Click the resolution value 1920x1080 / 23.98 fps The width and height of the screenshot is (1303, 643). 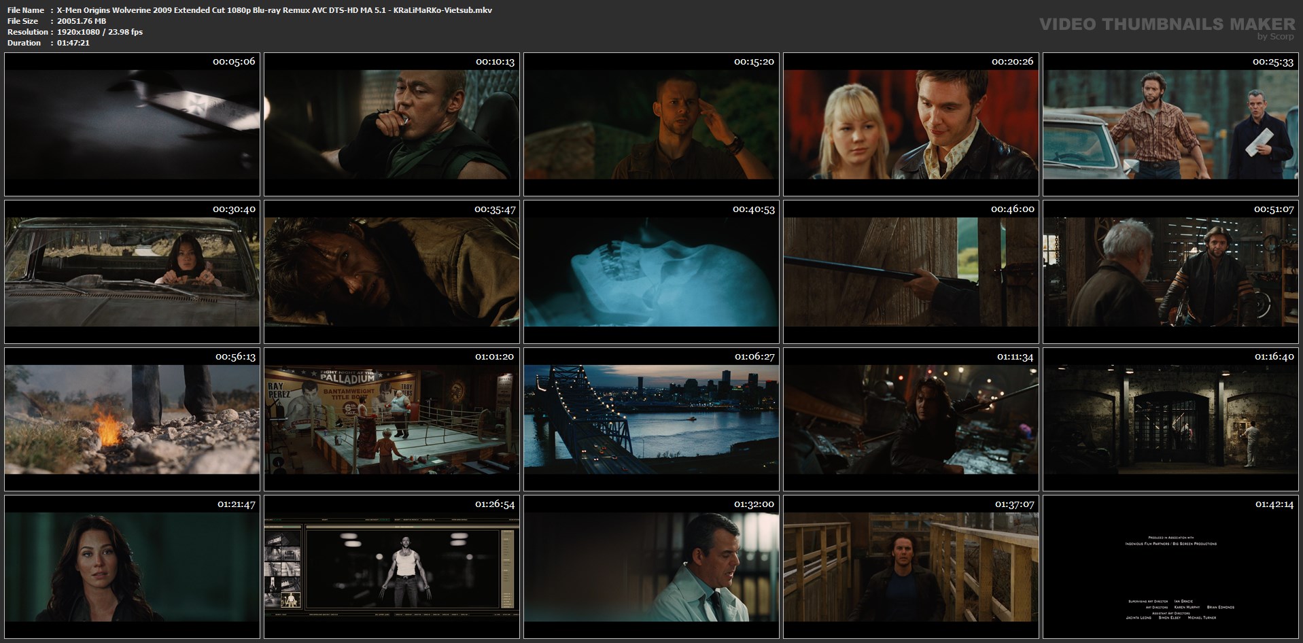coord(100,32)
